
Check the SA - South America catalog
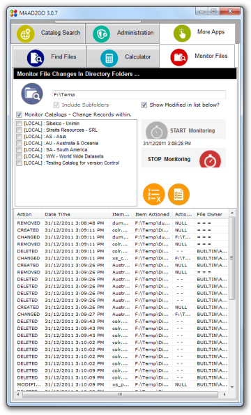(19, 150)
